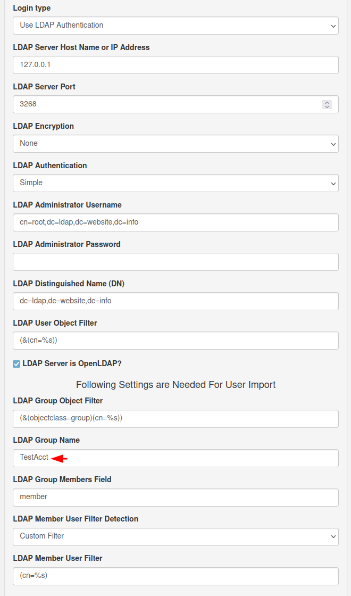Click the Login type chevron icon

coord(333,25)
